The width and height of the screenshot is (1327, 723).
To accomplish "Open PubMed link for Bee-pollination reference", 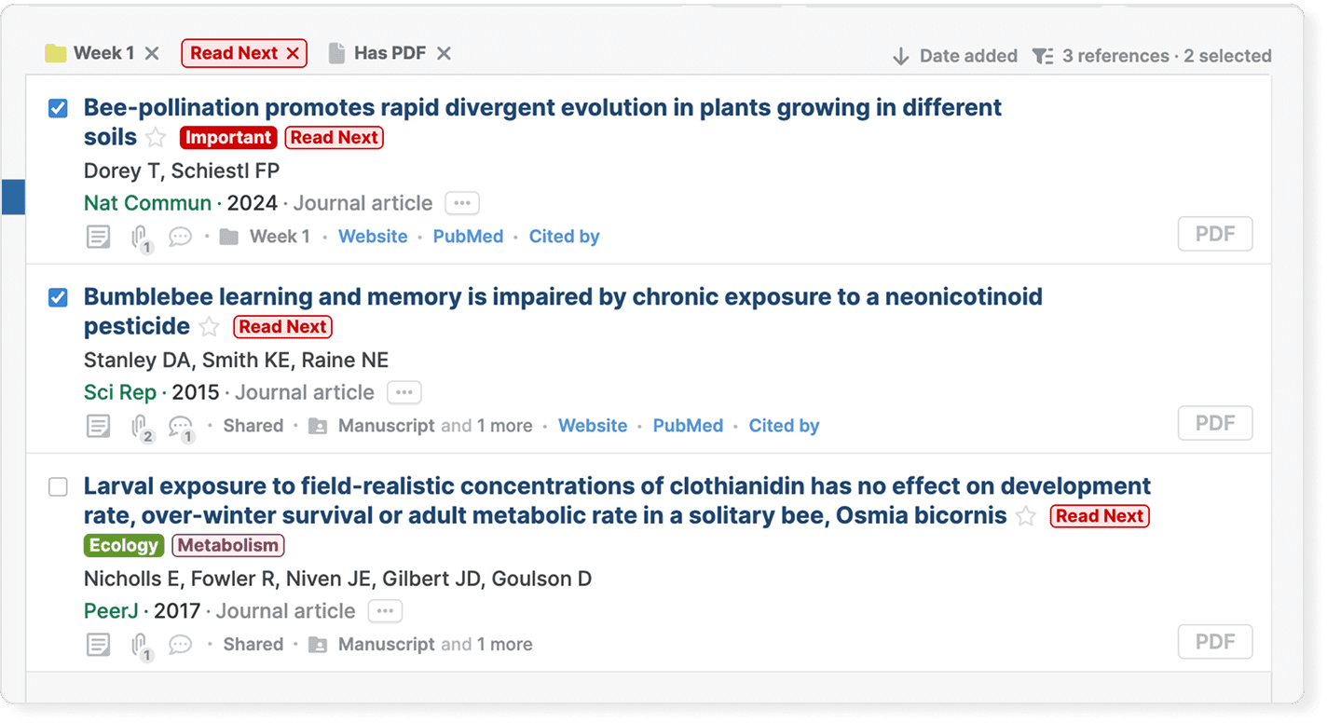I will (468, 237).
